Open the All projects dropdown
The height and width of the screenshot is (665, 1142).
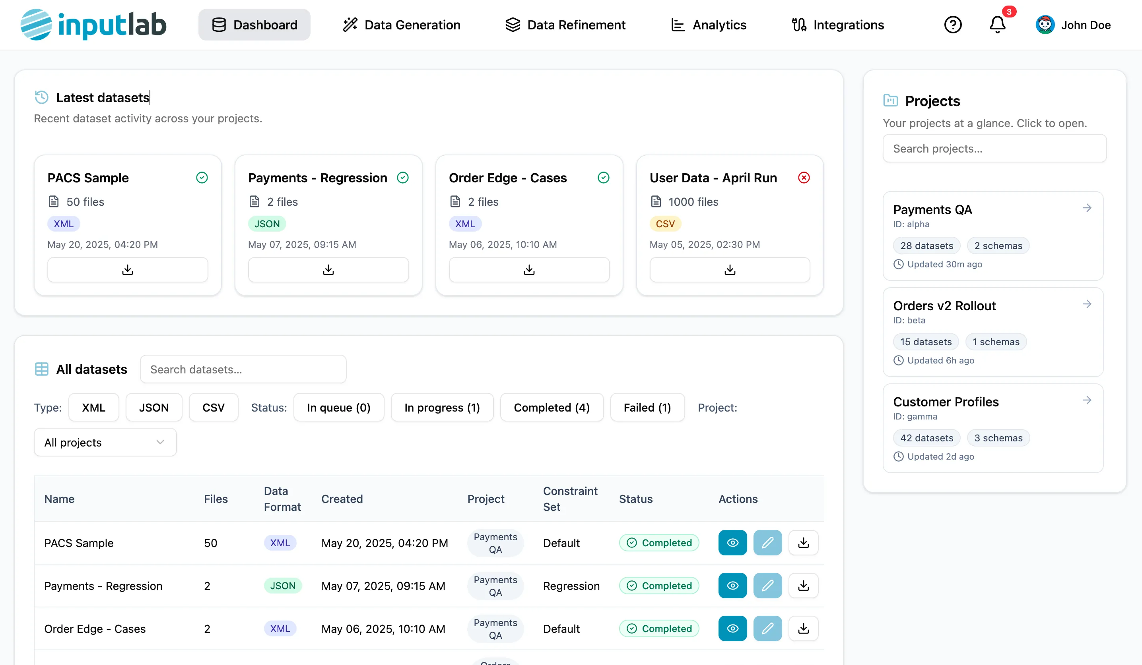coord(105,442)
